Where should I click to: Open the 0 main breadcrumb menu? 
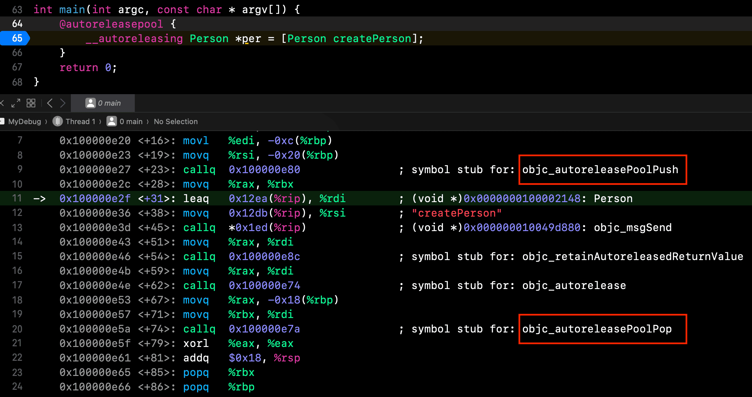pyautogui.click(x=131, y=121)
